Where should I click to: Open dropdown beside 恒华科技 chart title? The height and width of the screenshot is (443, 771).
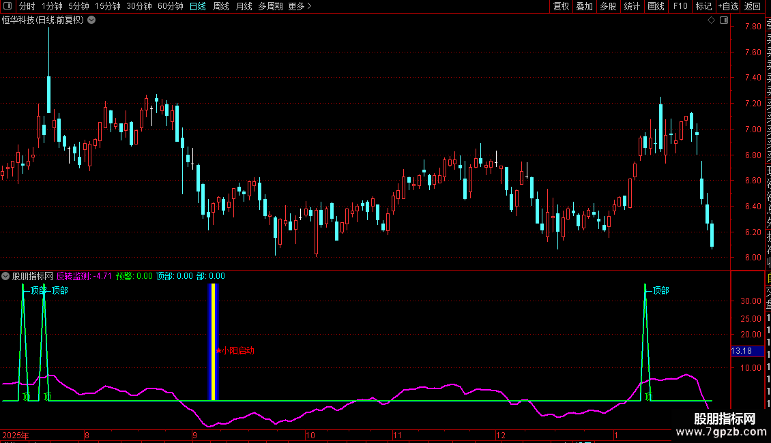pos(91,20)
